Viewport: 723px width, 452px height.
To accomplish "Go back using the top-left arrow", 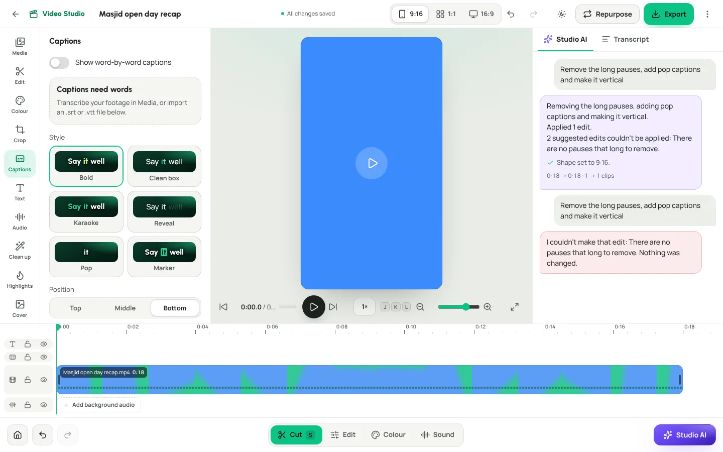I will (16, 14).
